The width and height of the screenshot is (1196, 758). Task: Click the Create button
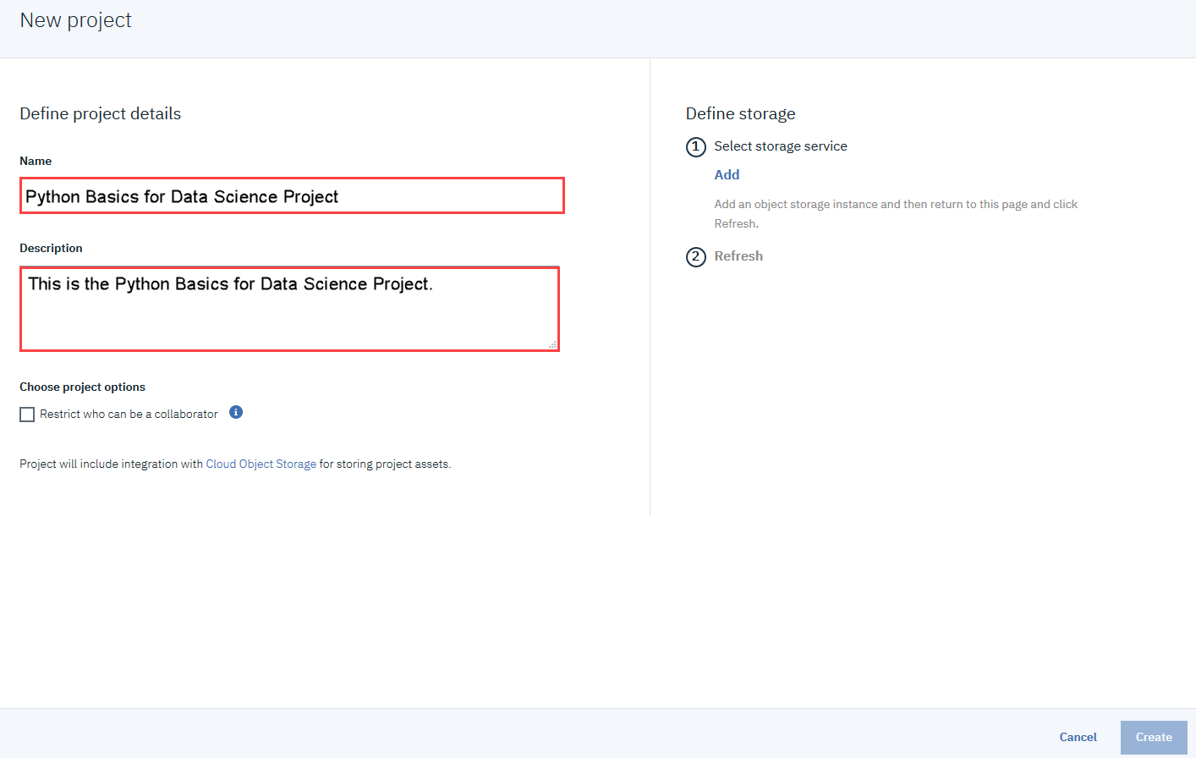click(x=1153, y=737)
